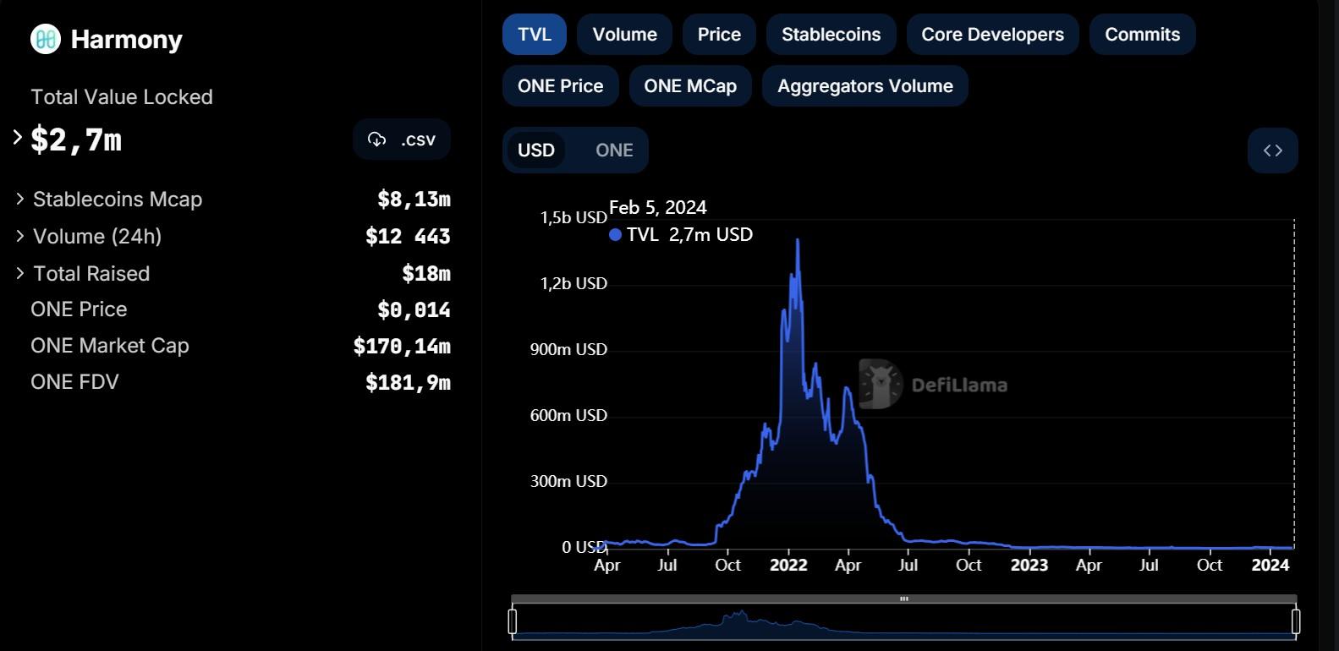Image resolution: width=1339 pixels, height=651 pixels.
Task: Click the $0,014 ONE price value
Action: pyautogui.click(x=414, y=310)
